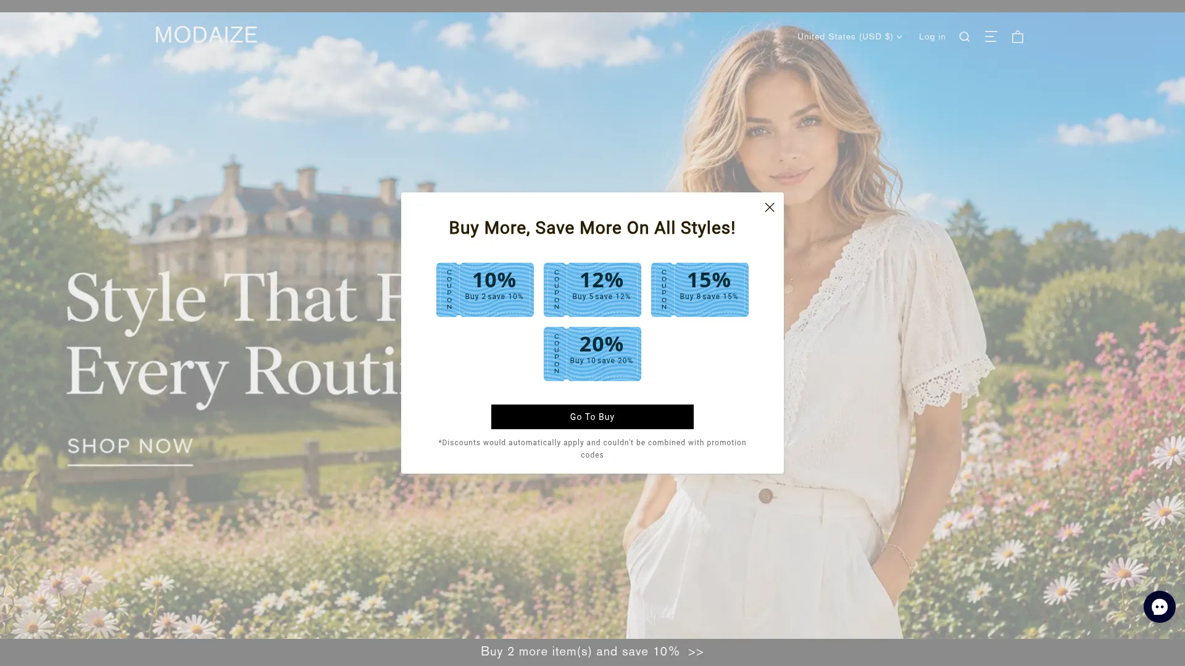Open the shopping bag cart icon
The width and height of the screenshot is (1185, 666).
[1018, 37]
